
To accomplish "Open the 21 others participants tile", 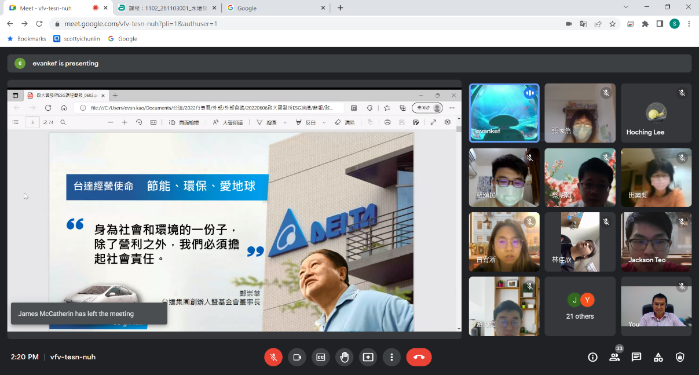I will (x=580, y=306).
